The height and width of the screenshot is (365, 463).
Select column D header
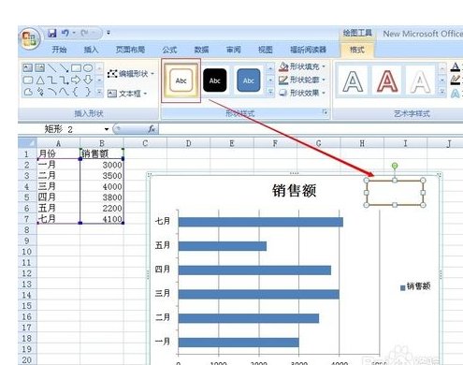pos(188,143)
